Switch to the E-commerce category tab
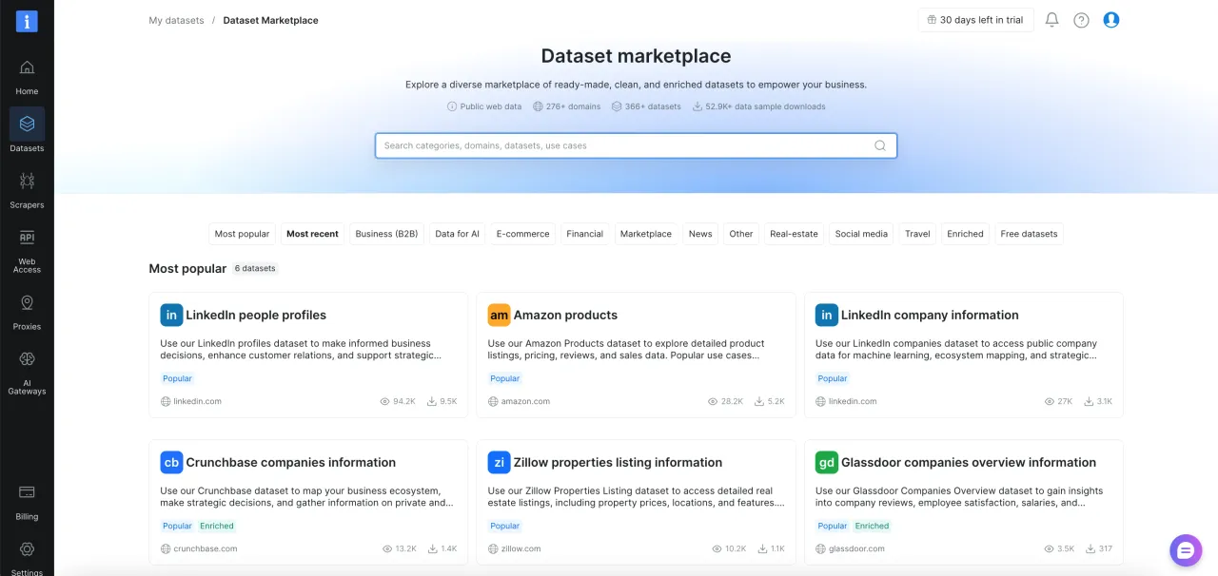Screen dimensions: 1218x576 click(x=522, y=234)
